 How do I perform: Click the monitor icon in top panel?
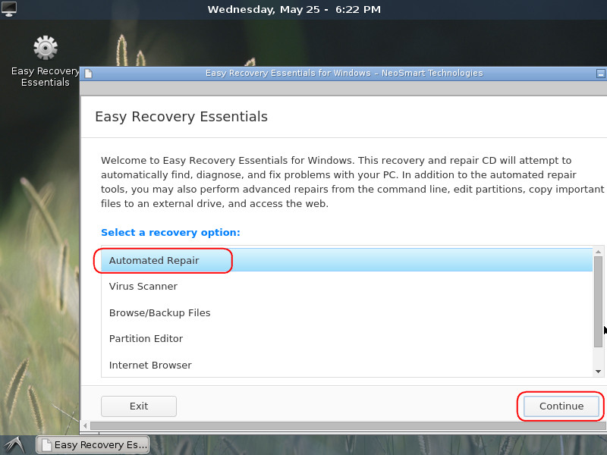coord(8,9)
